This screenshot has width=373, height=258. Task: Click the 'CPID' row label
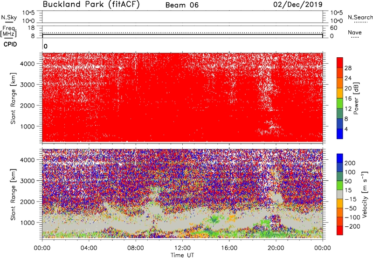point(10,44)
